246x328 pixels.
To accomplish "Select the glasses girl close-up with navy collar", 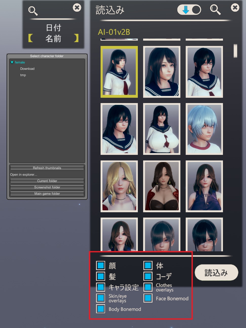I will (x=119, y=129).
